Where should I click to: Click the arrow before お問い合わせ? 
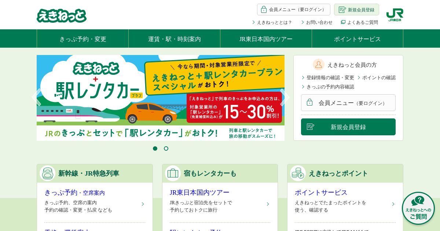click(303, 22)
